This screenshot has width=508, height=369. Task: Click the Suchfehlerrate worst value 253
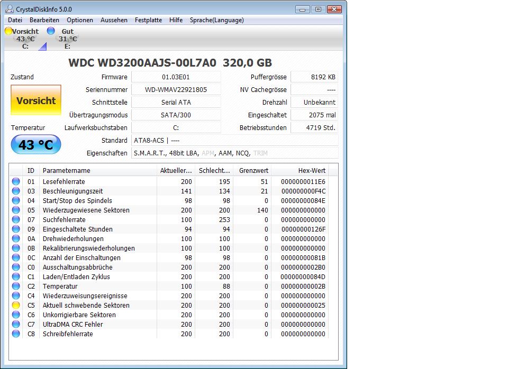coord(224,219)
